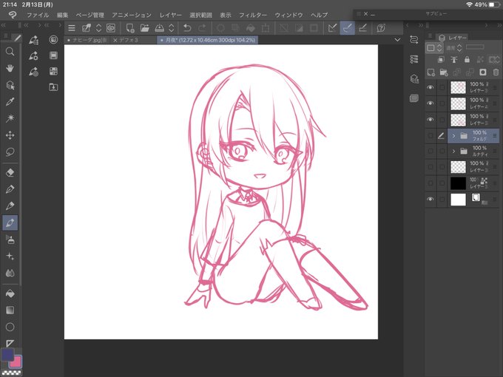This screenshot has width=503, height=377.
Task: Create a new raster layer
Action: point(431,72)
